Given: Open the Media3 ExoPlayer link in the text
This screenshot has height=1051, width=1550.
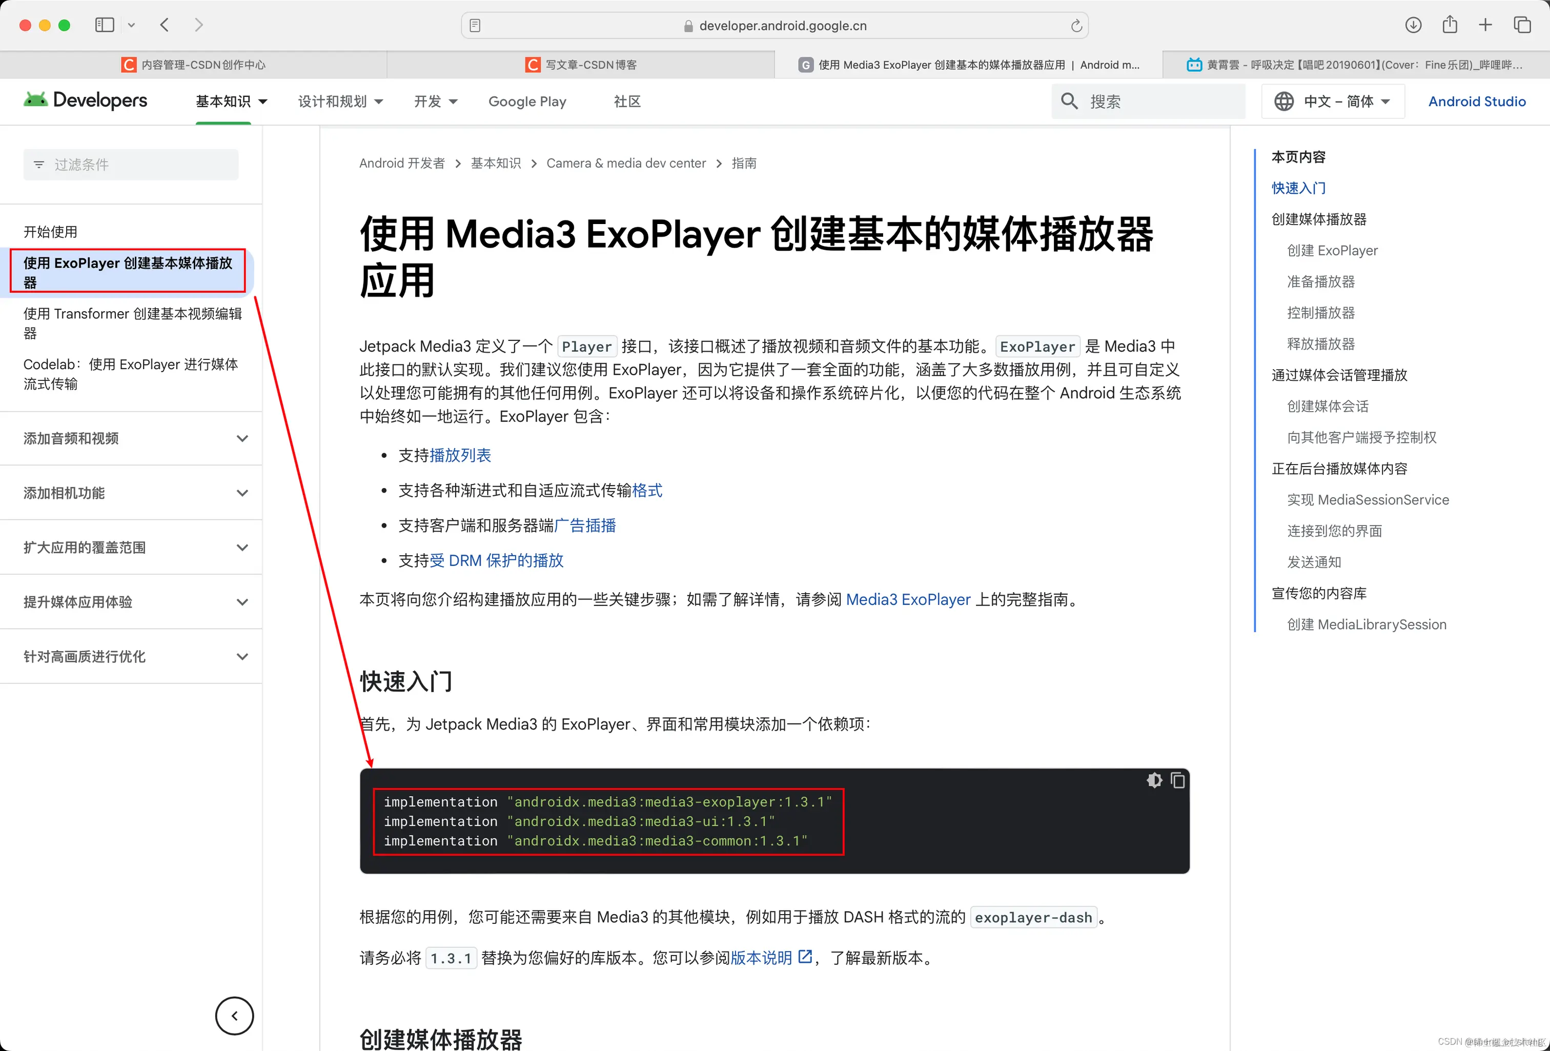Looking at the screenshot, I should click(908, 599).
